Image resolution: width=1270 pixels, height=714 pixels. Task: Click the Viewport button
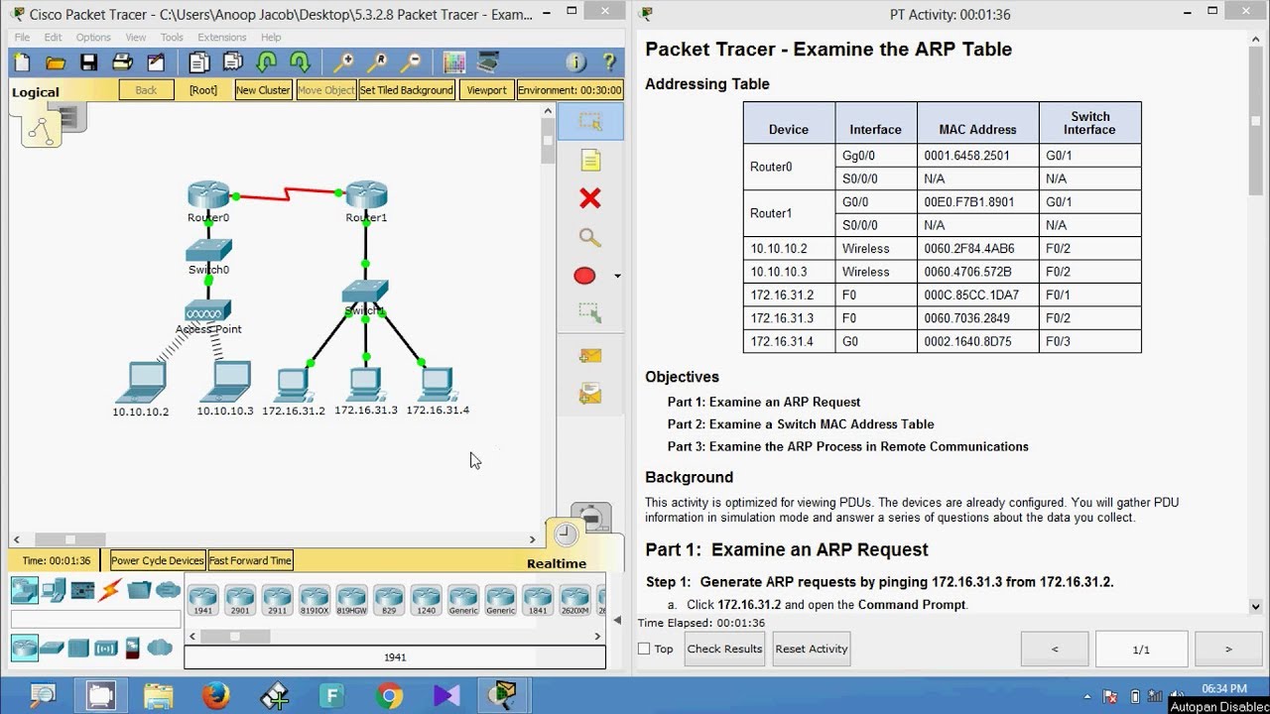(x=486, y=90)
